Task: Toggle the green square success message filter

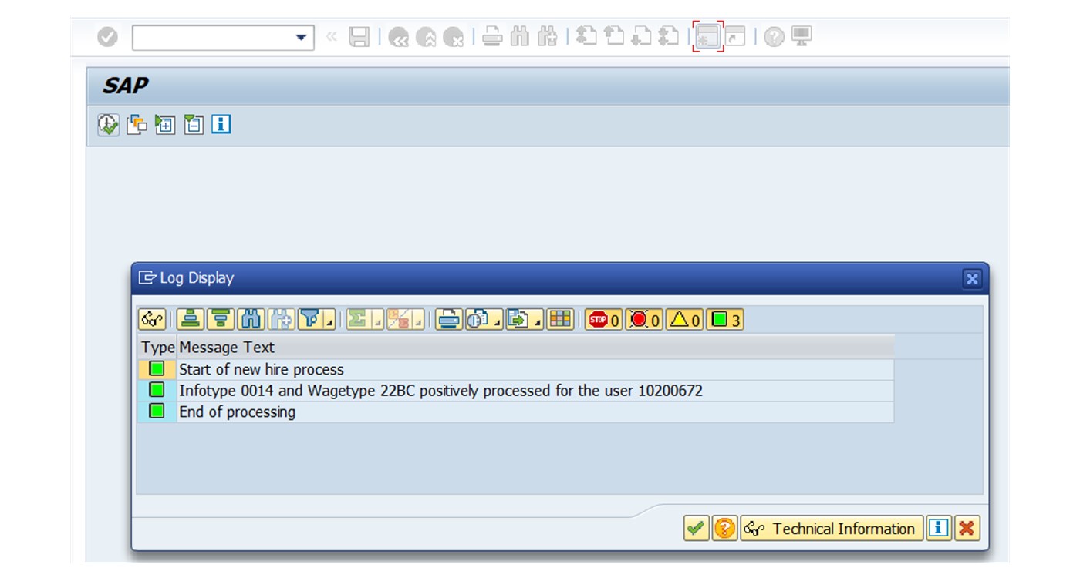Action: pos(725,319)
